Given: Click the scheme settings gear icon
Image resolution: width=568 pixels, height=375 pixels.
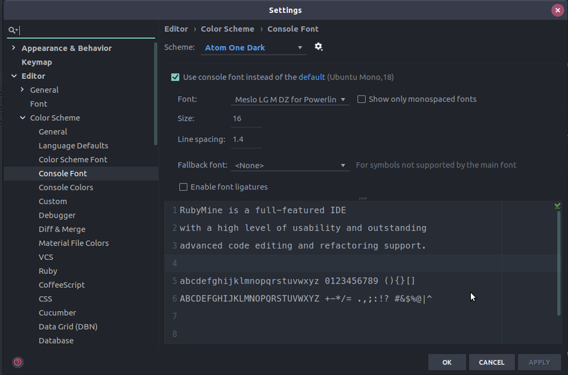Looking at the screenshot, I should pos(318,47).
